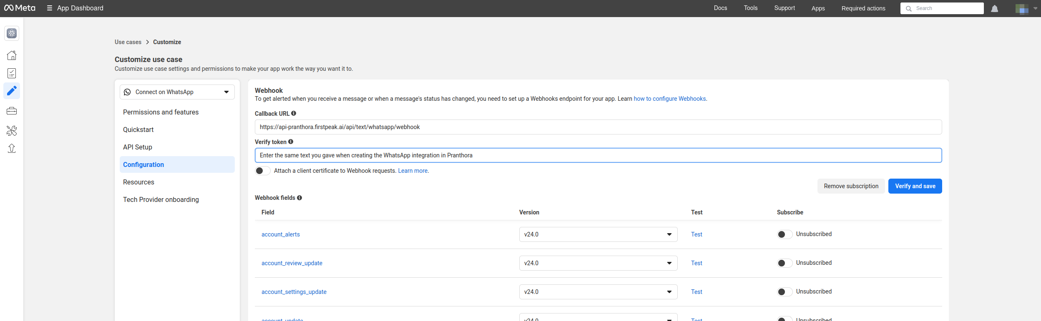Select the Configuration section

177,164
